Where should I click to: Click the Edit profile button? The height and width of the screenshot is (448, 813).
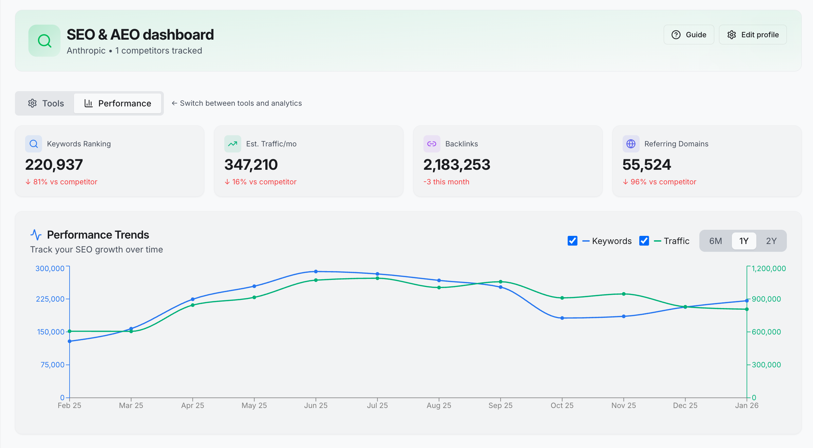753,35
